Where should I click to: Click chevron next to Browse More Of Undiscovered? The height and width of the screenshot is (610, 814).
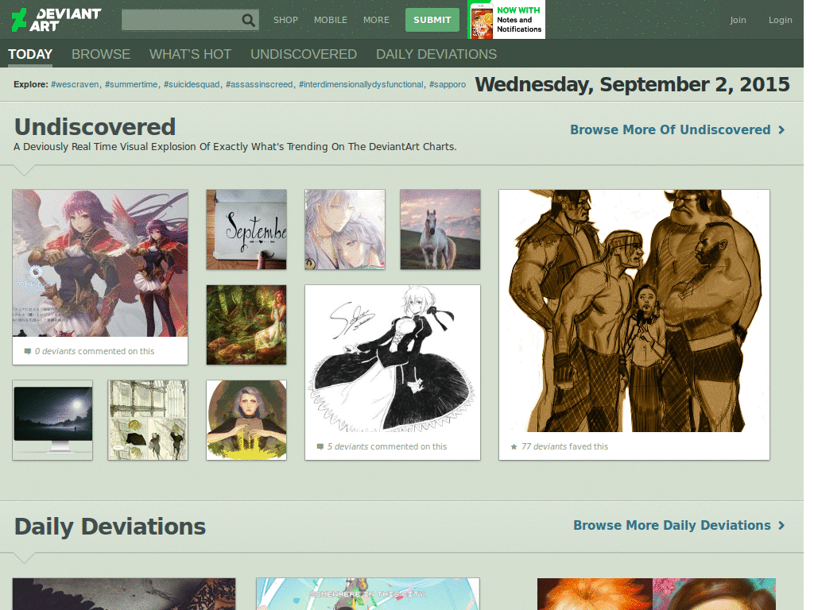[781, 129]
